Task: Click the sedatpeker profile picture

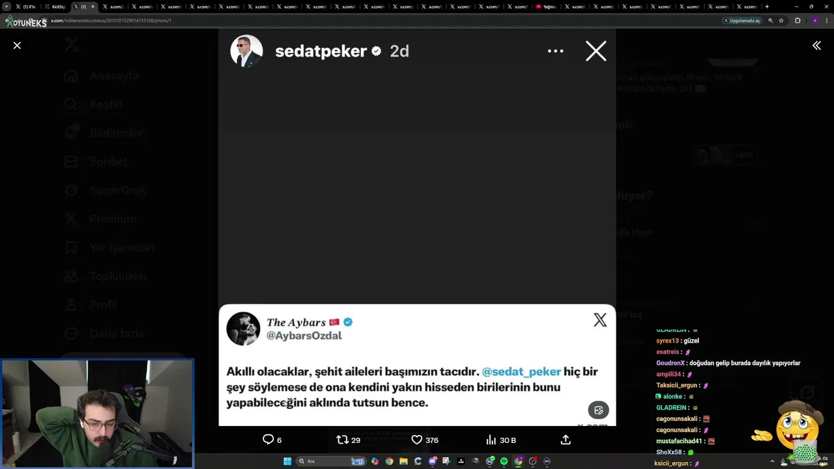Action: click(x=246, y=51)
